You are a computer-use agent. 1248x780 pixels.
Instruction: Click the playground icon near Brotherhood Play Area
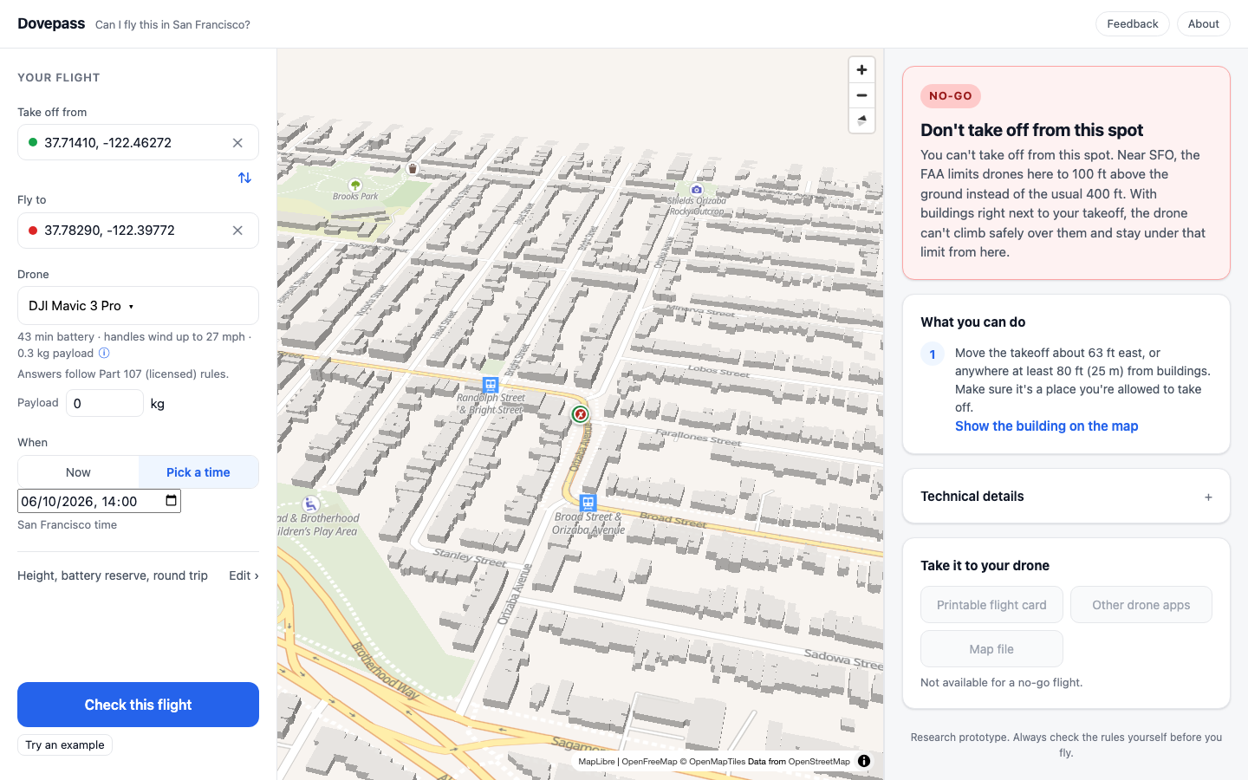click(310, 504)
